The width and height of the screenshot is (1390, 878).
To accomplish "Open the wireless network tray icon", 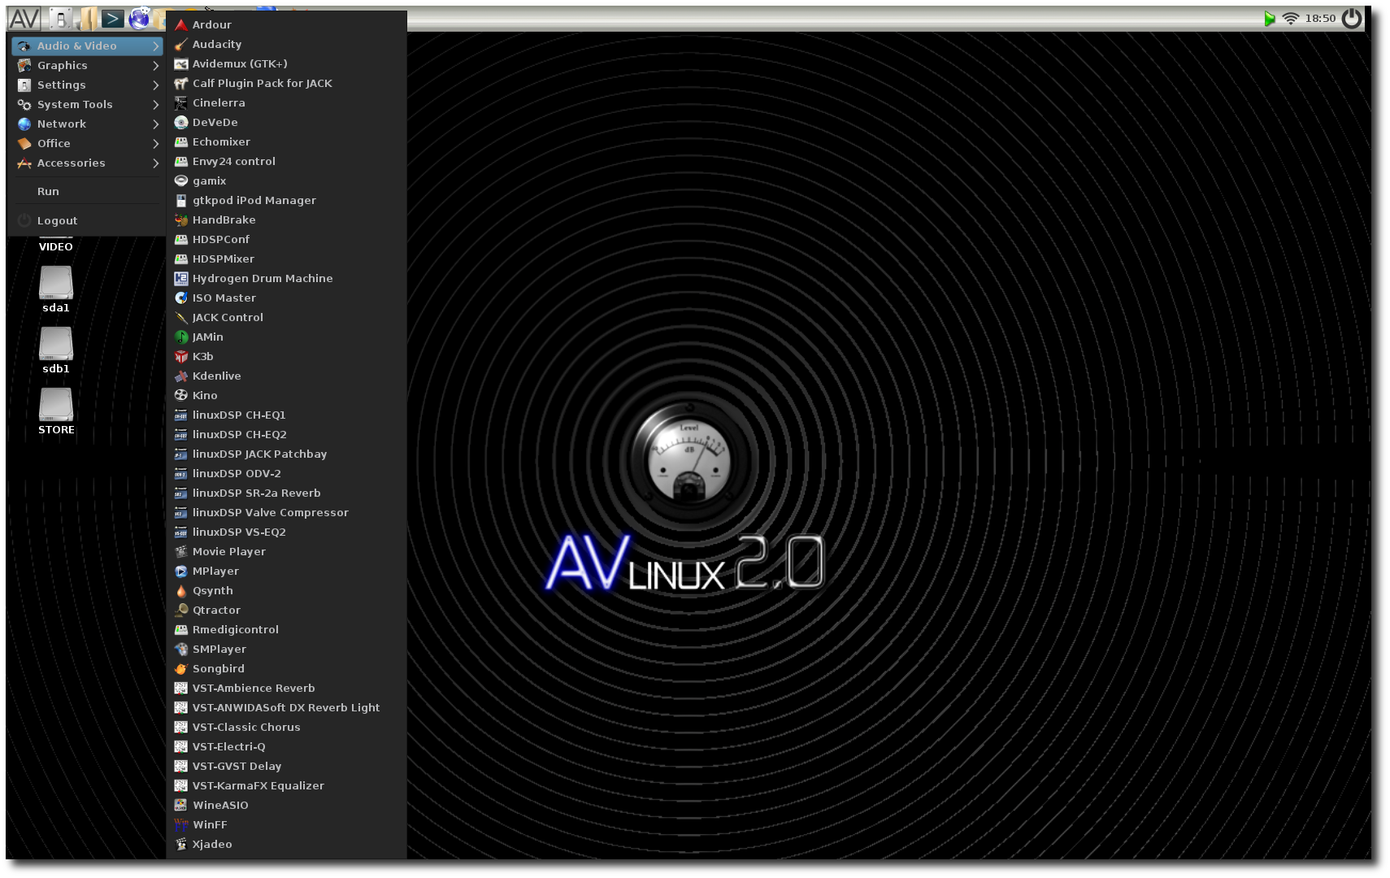I will (x=1290, y=19).
